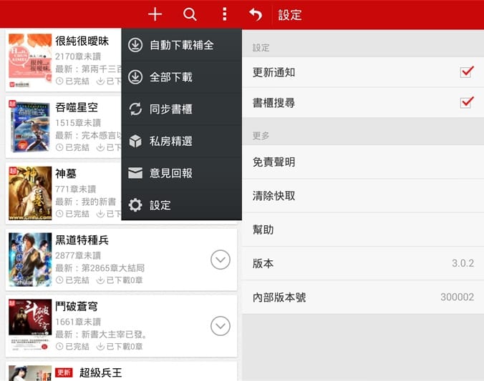Open 黑道特種兵 book cover thumbnail

(x=30, y=259)
